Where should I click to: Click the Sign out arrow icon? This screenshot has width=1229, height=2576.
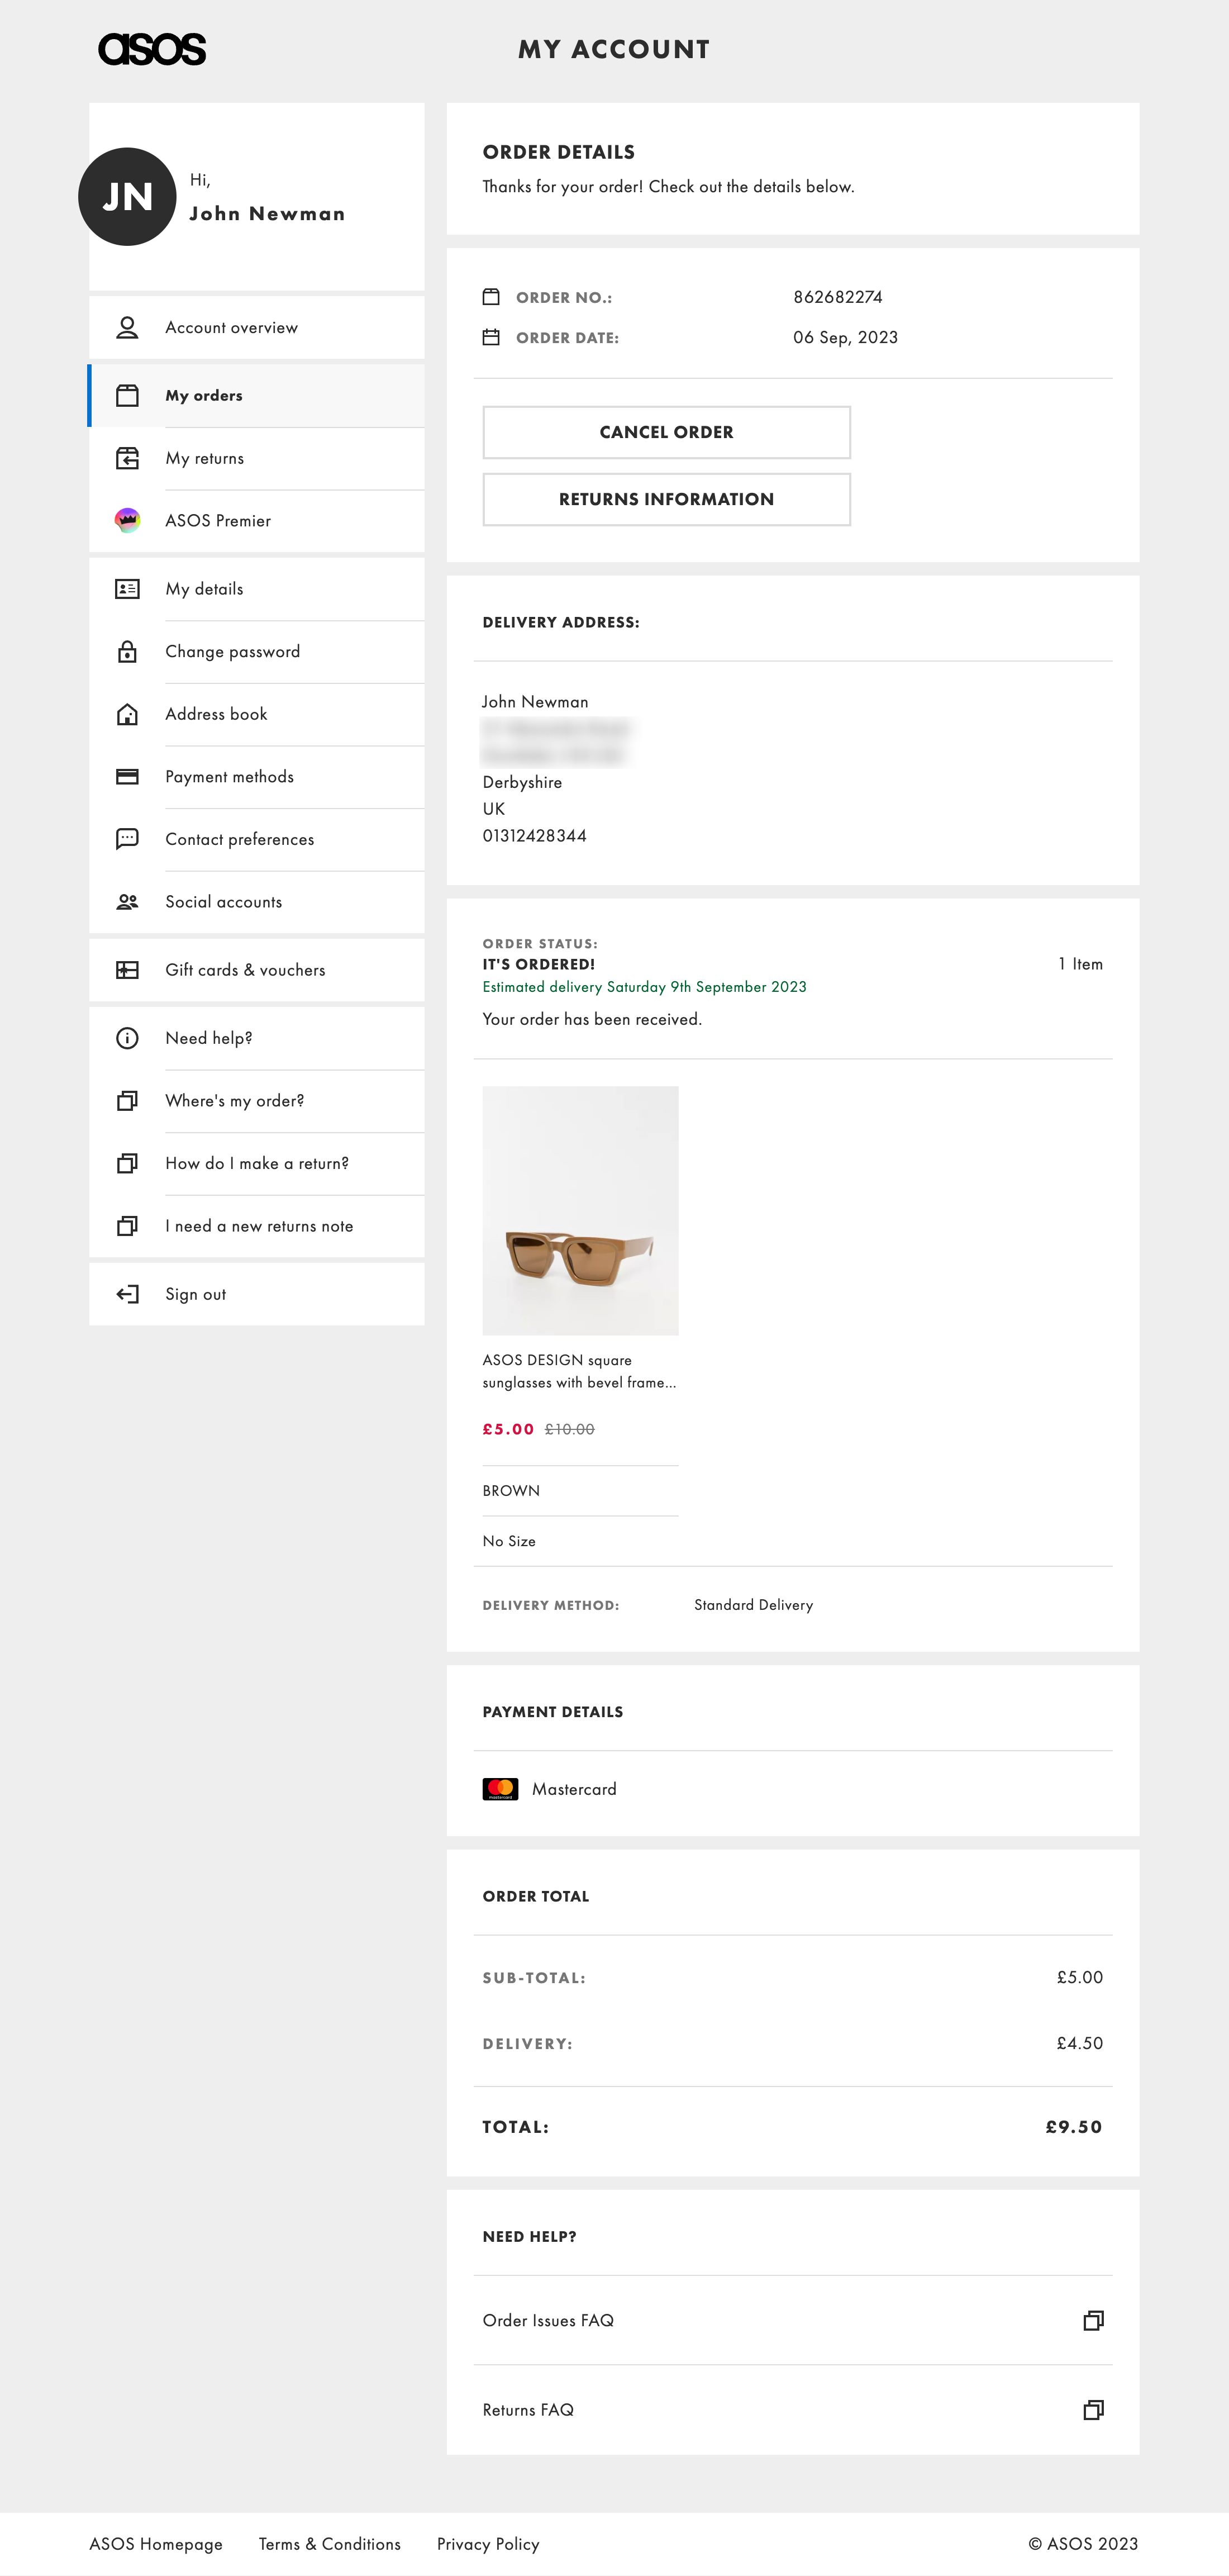(127, 1293)
